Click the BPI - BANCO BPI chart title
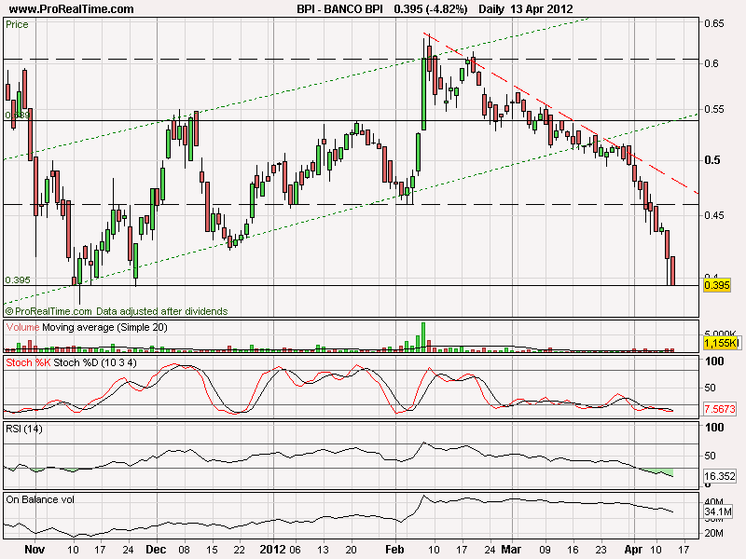Screen dimensions: 746x559 (339, 8)
